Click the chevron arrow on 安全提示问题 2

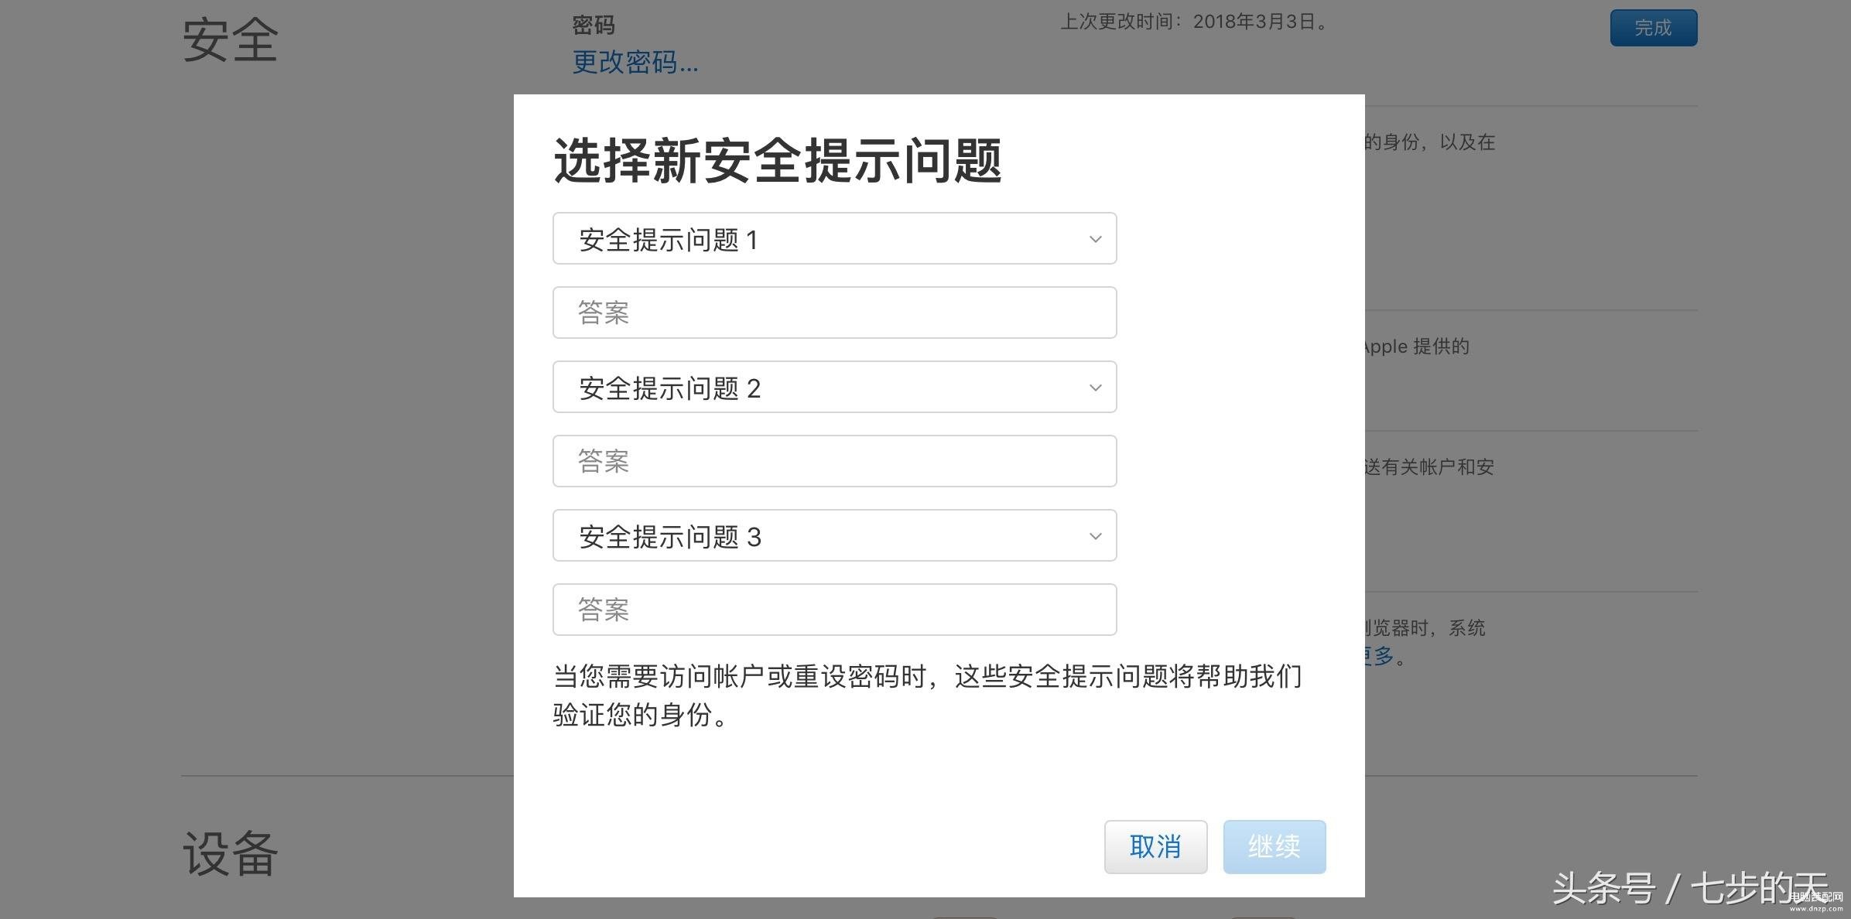pyautogui.click(x=1095, y=388)
